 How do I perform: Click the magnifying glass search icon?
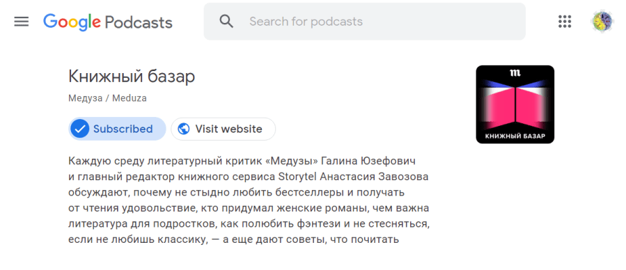[x=226, y=21]
